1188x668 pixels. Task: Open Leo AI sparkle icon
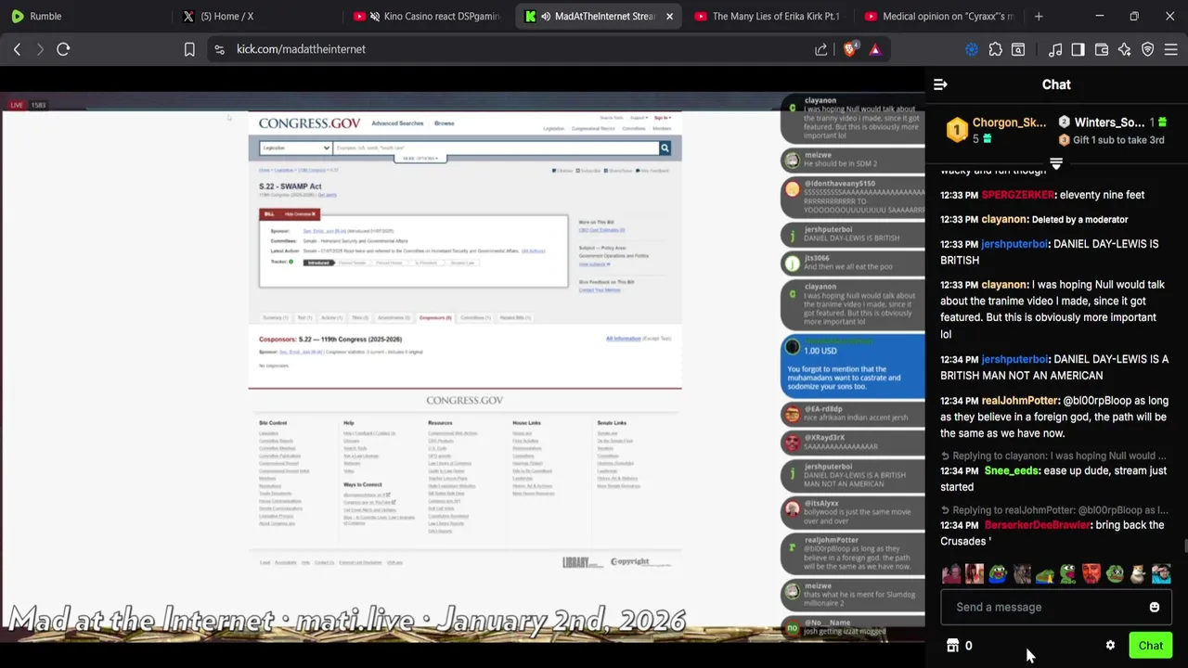pyautogui.click(x=1125, y=49)
